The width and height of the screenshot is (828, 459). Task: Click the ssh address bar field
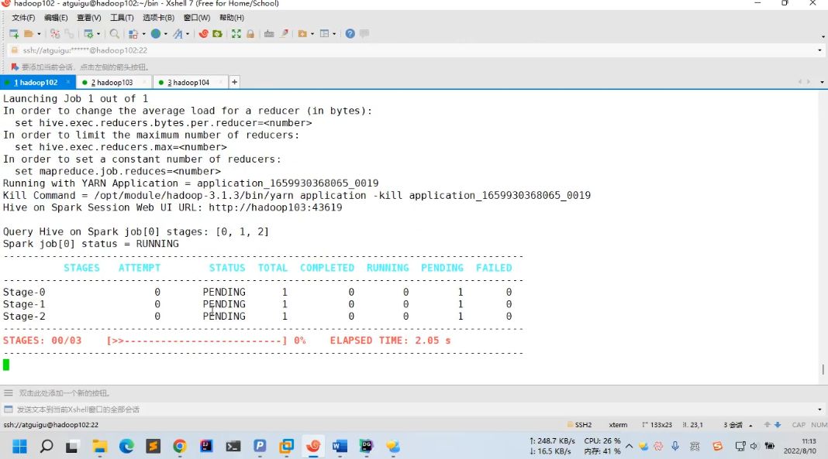[388, 50]
